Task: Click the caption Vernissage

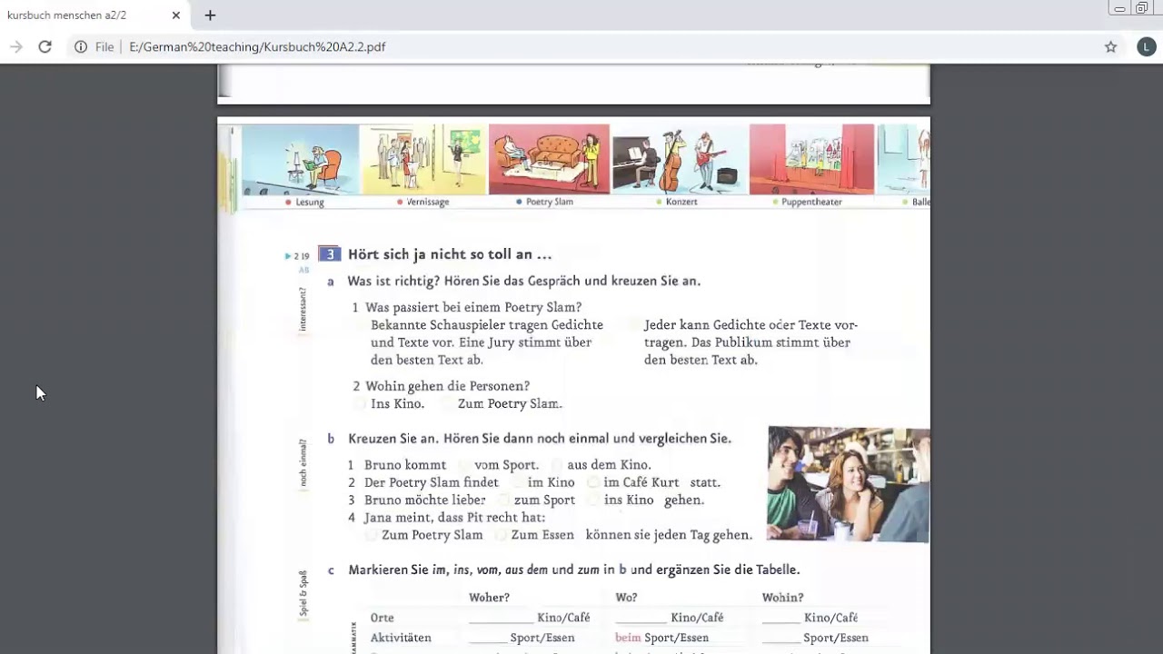Action: click(x=428, y=202)
